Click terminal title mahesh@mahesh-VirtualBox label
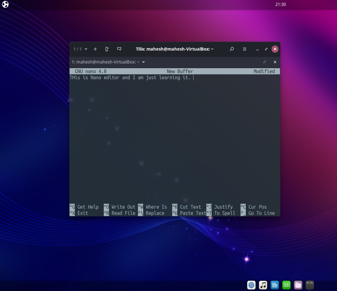The height and width of the screenshot is (291, 337). pos(106,62)
